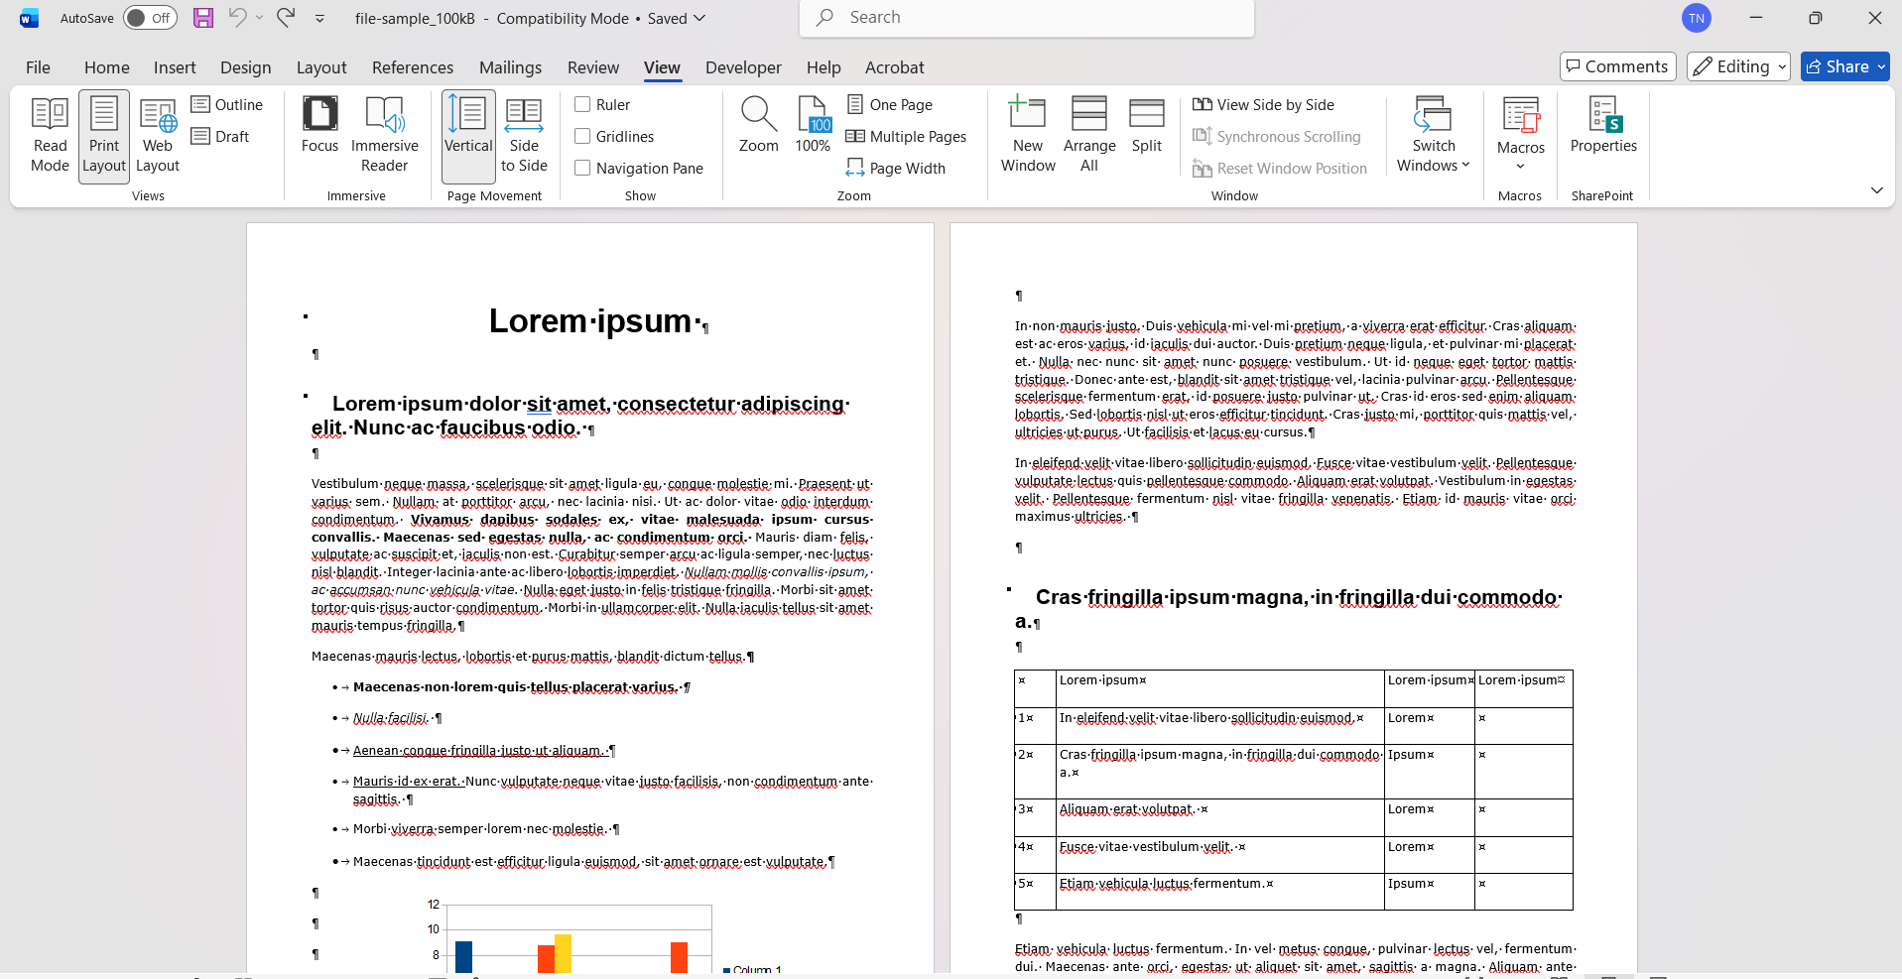This screenshot has width=1902, height=979.
Task: Click the chart on page one
Action: [605, 937]
